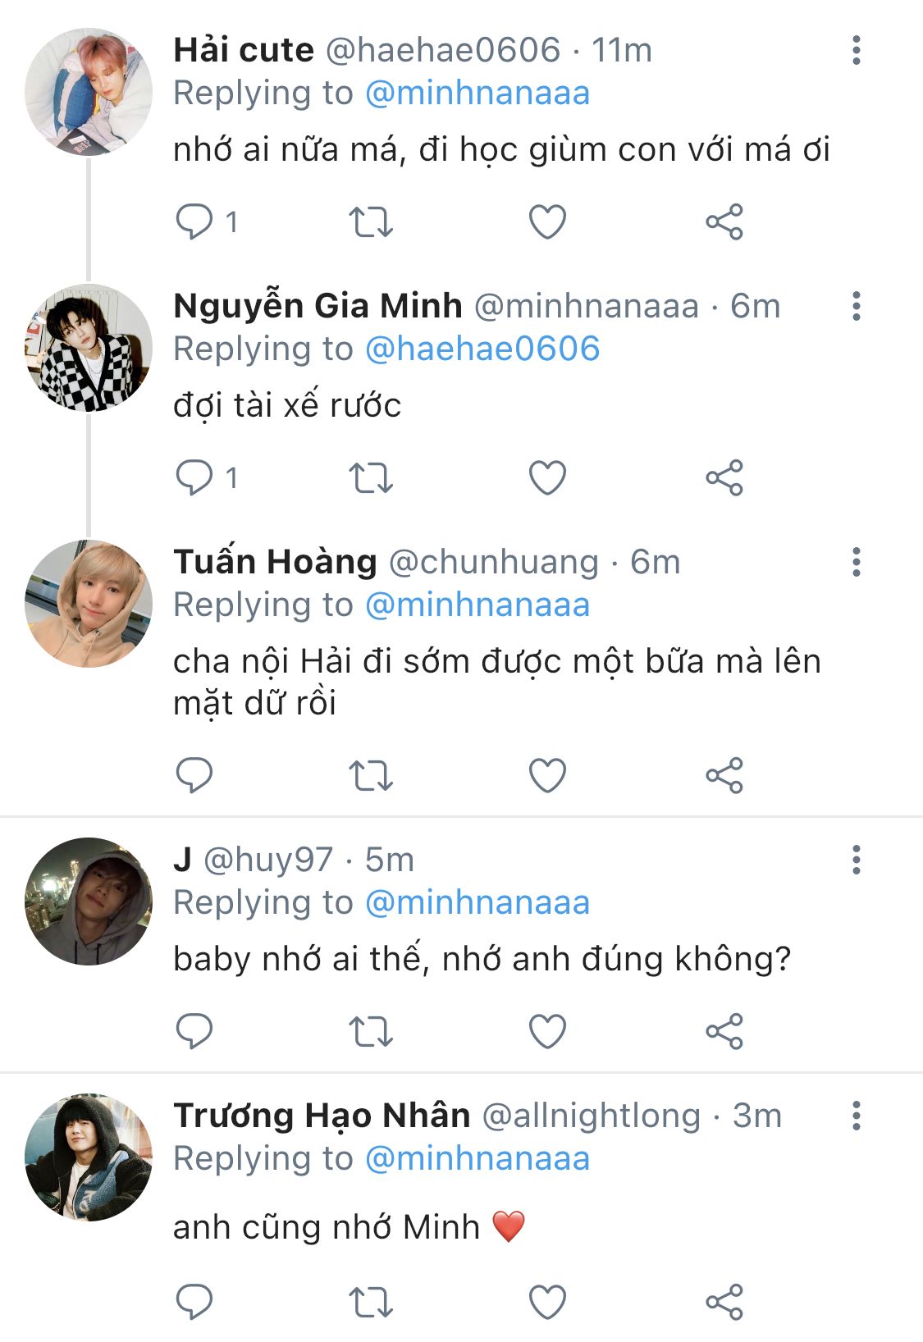This screenshot has width=923, height=1342.
Task: Share Trương Hạo Nhân's tweet
Action: (x=724, y=1302)
